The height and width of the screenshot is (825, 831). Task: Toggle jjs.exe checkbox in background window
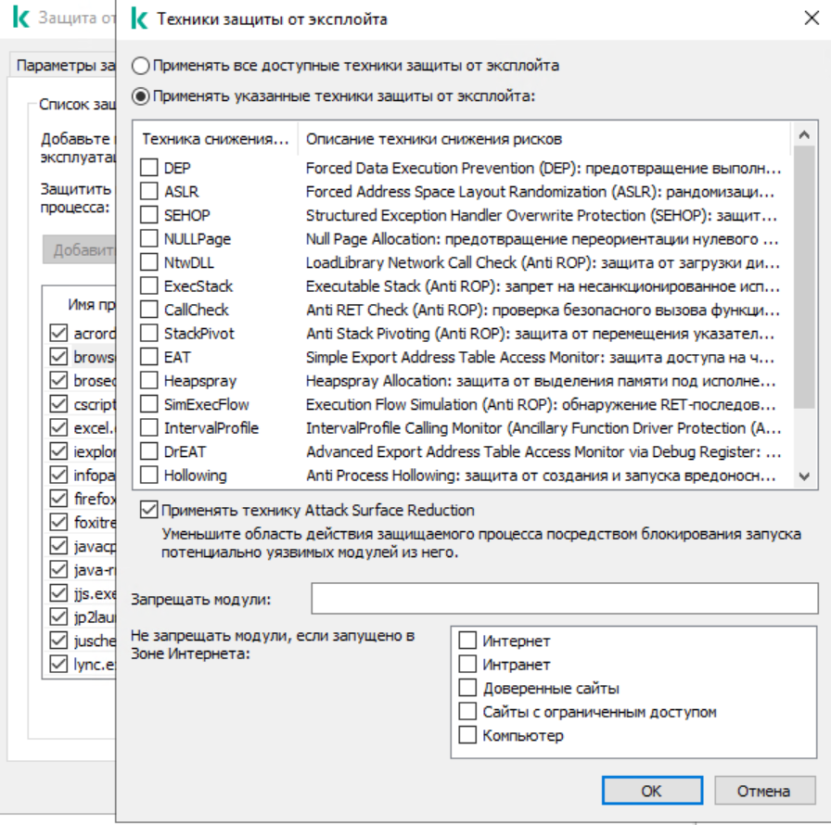58,593
